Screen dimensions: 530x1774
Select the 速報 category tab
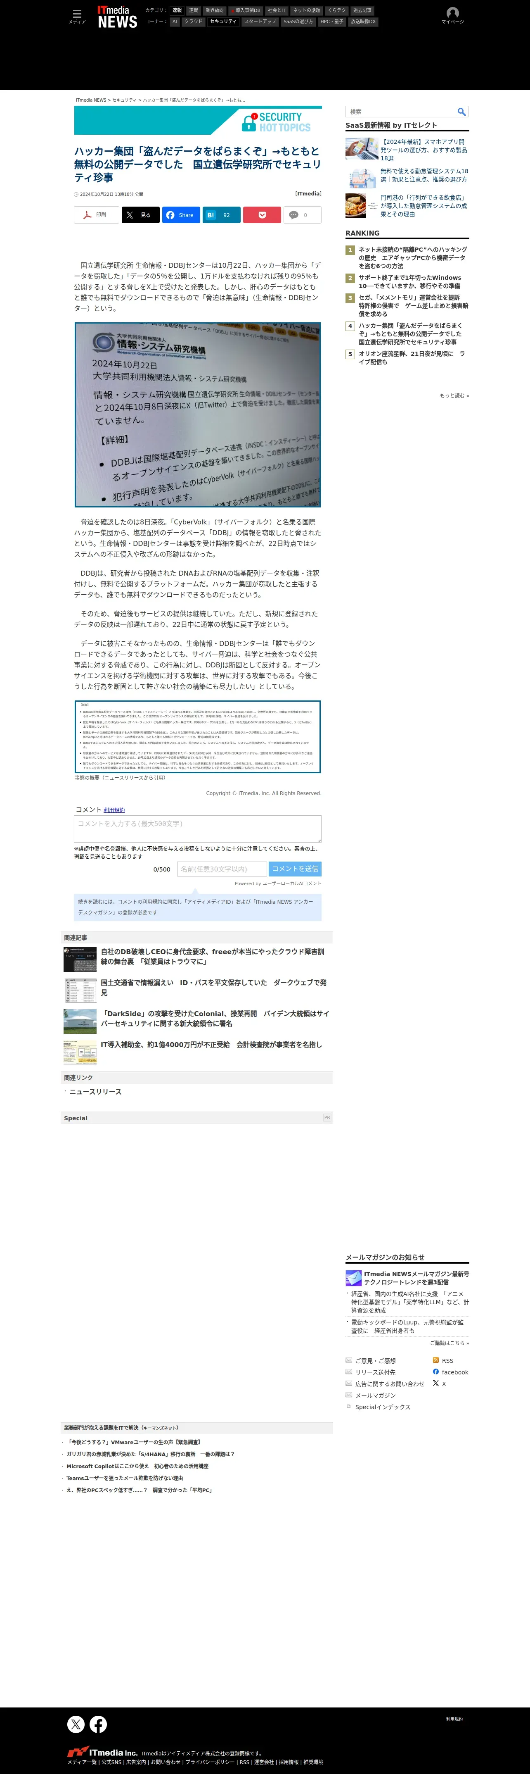point(177,10)
